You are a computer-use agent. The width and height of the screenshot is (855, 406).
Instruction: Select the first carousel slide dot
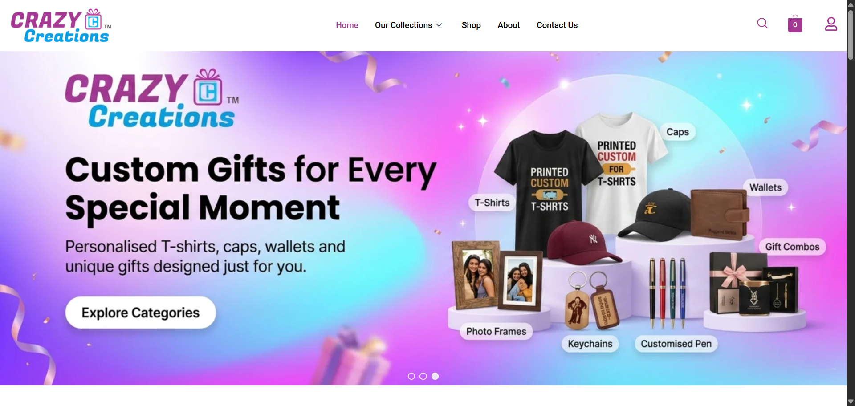coord(411,376)
